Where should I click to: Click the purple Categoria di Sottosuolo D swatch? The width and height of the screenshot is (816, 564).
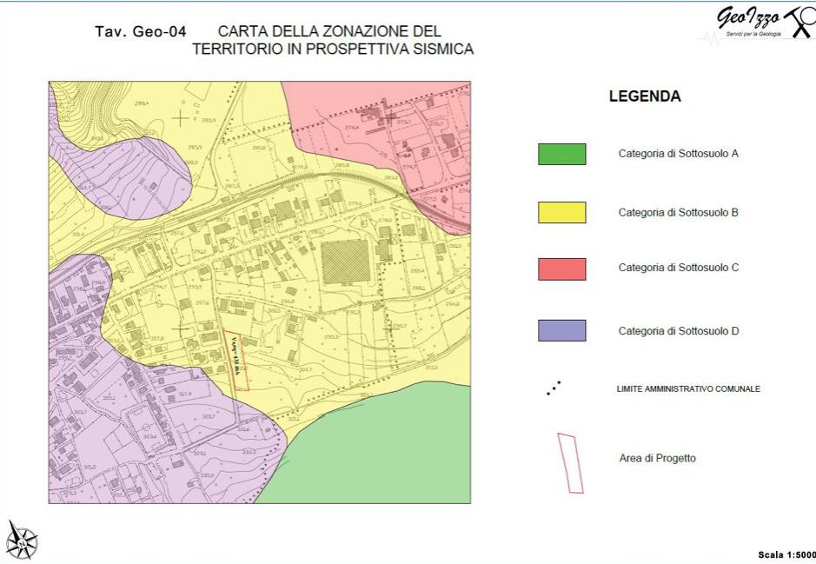[561, 330]
